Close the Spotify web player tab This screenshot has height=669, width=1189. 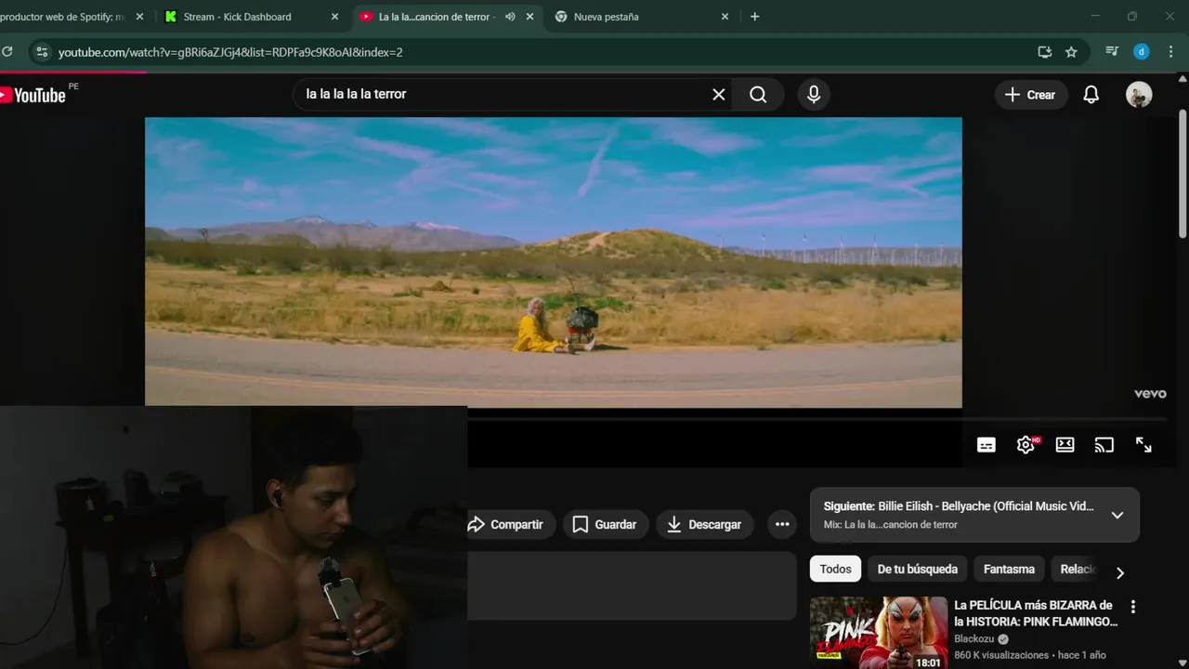pos(139,17)
